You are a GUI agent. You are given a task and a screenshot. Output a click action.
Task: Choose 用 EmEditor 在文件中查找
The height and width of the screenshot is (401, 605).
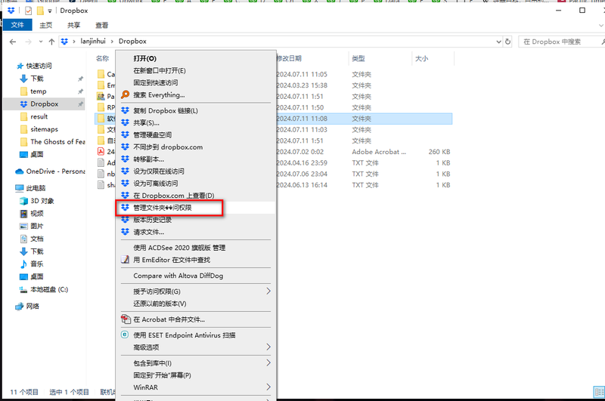[195, 260]
